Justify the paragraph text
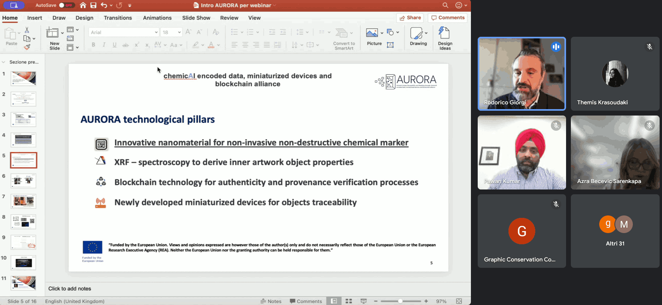662x305 pixels. pos(267,45)
